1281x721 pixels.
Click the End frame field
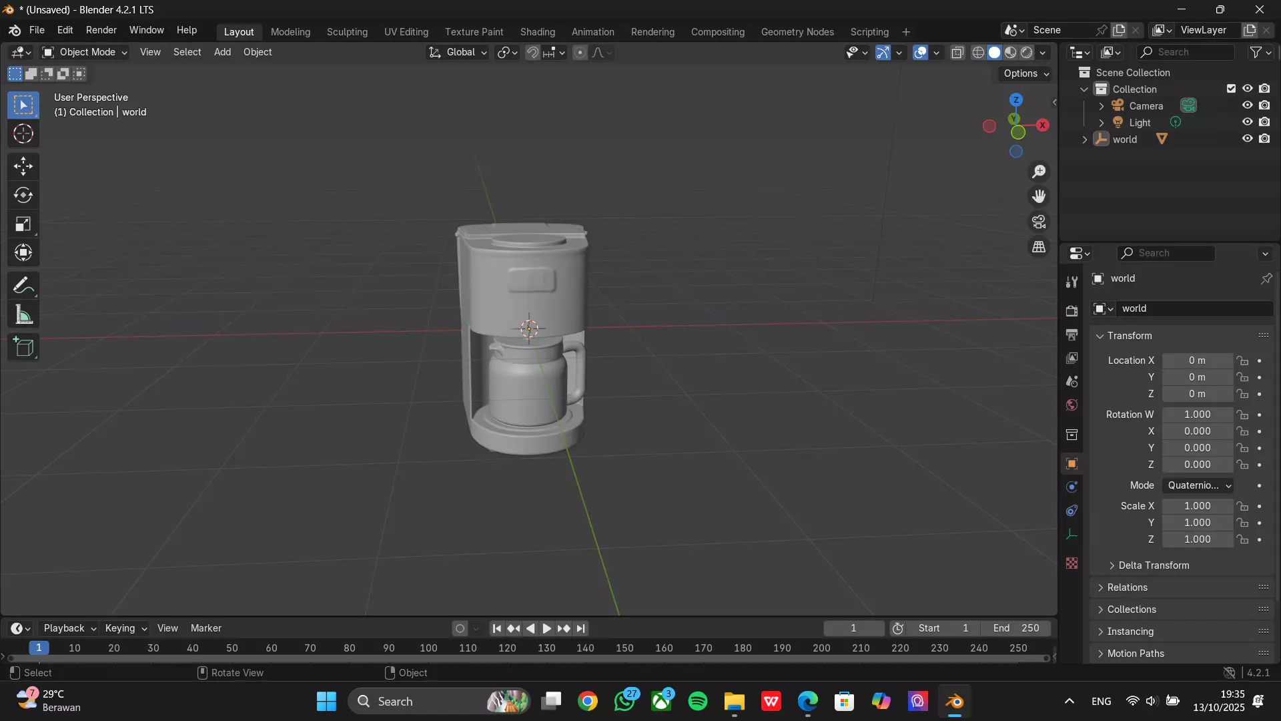pyautogui.click(x=1015, y=628)
